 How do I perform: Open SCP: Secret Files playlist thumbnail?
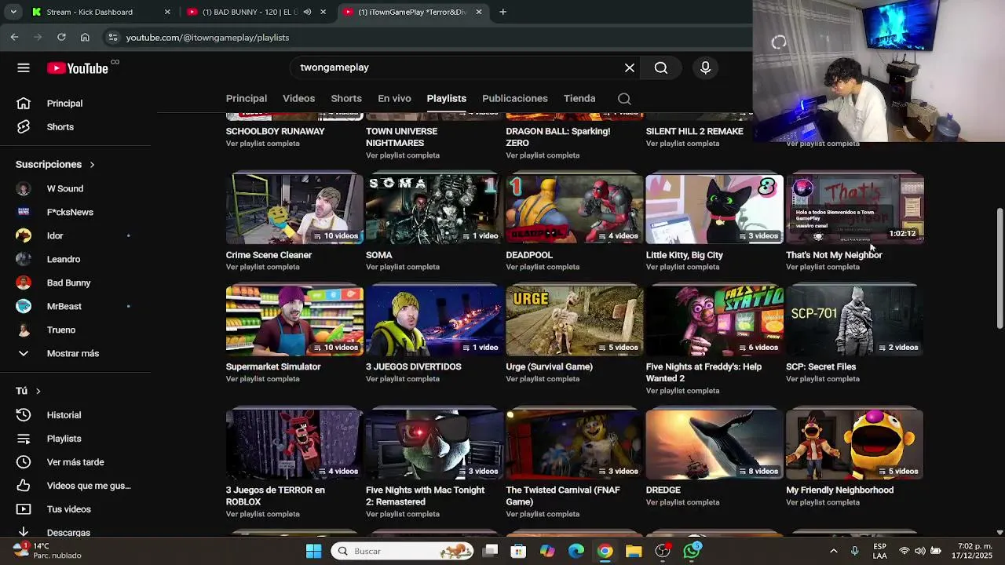855,320
